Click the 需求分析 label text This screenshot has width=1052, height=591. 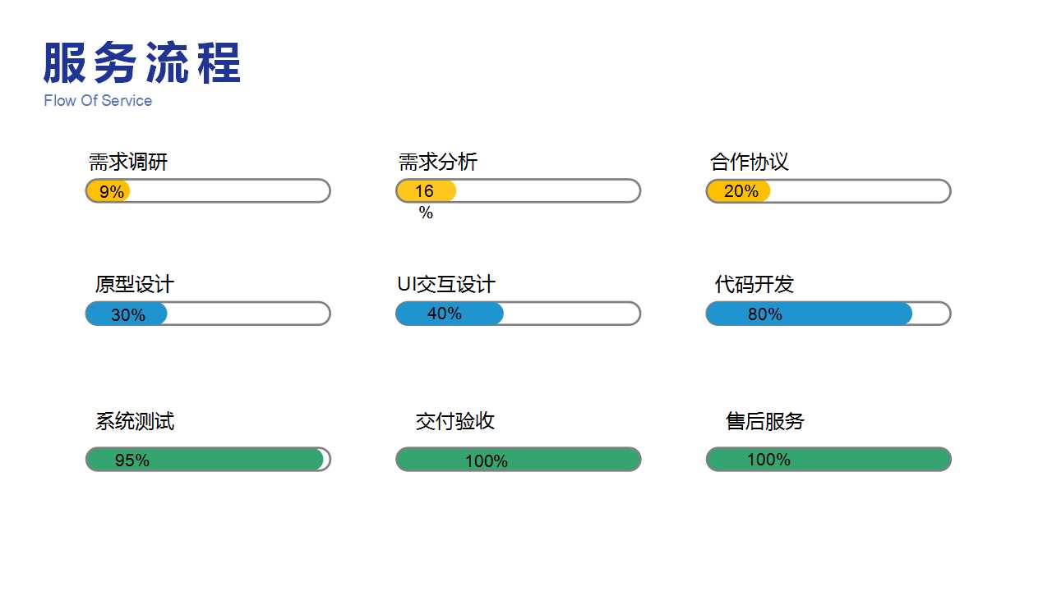pos(438,162)
